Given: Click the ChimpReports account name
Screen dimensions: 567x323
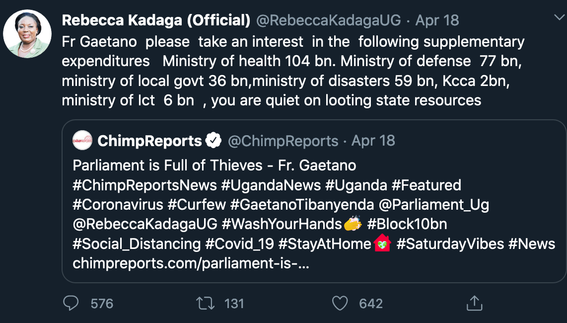Looking at the screenshot, I should click(x=150, y=141).
